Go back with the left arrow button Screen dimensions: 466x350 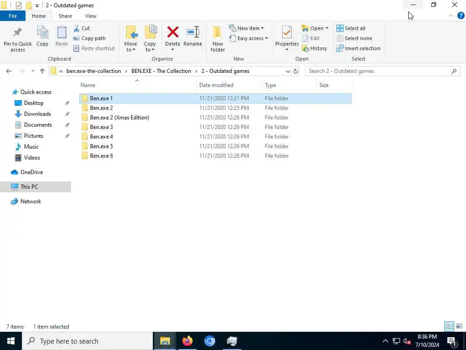point(9,71)
